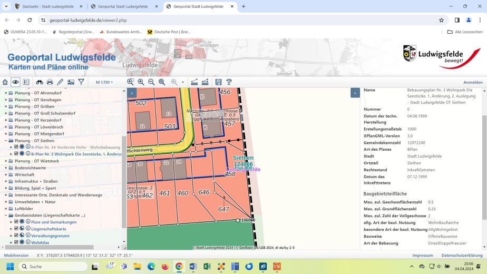Uncheck Verwaltungsgrenzen layer checkbox
This screenshot has height=274, width=487.
pos(16,235)
